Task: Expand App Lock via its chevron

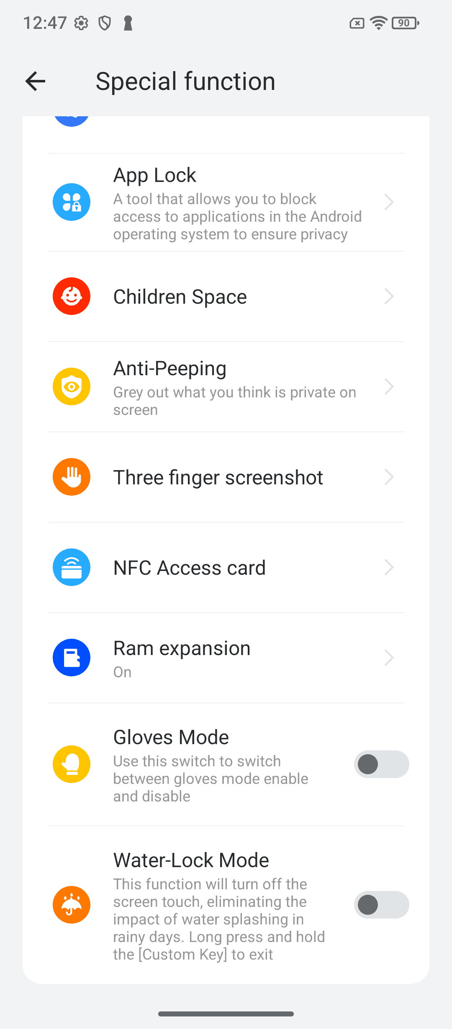Action: click(389, 202)
